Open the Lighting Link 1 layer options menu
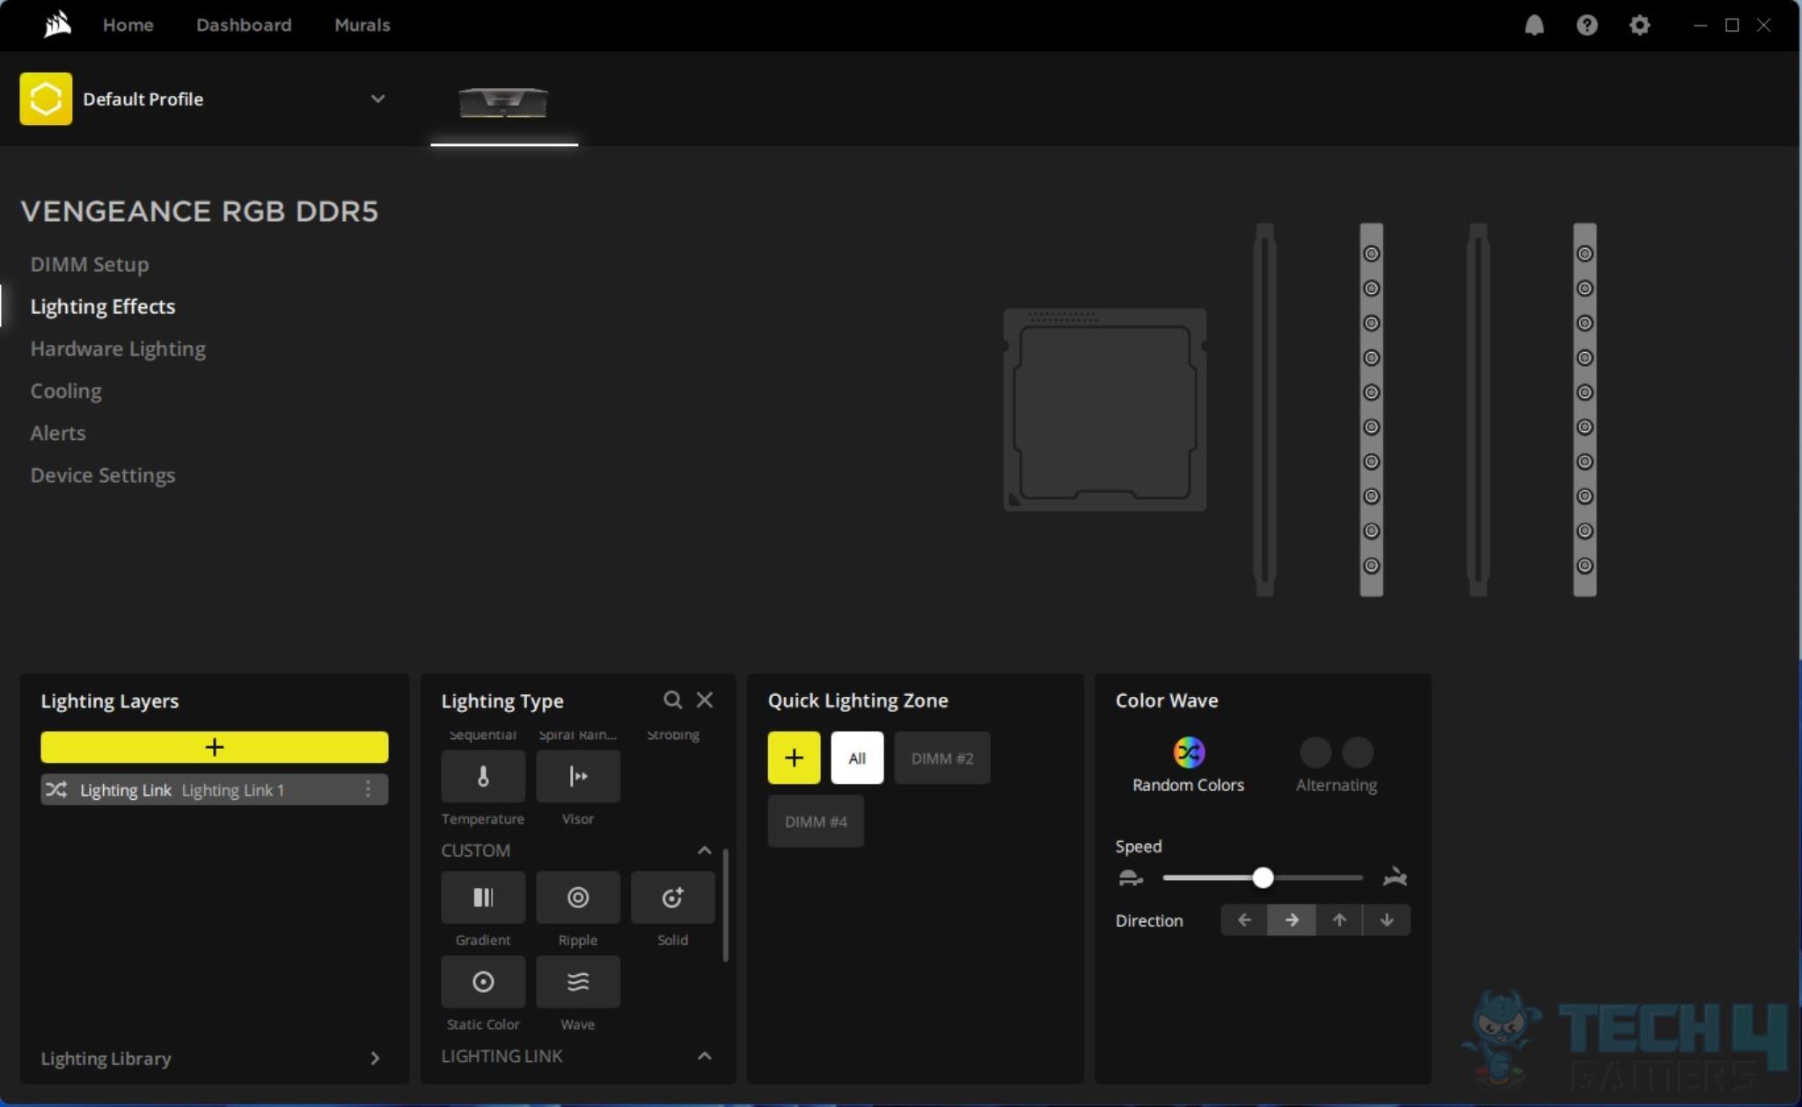 tap(368, 789)
